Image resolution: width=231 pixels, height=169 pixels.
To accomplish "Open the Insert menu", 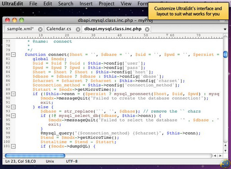I will [x=86, y=4].
